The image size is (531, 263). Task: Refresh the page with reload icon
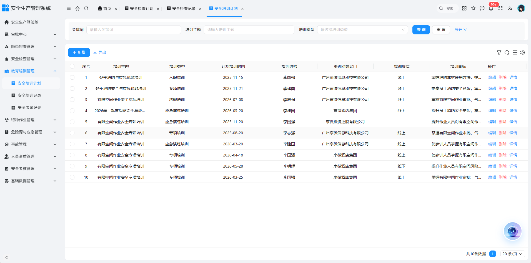tap(86, 8)
